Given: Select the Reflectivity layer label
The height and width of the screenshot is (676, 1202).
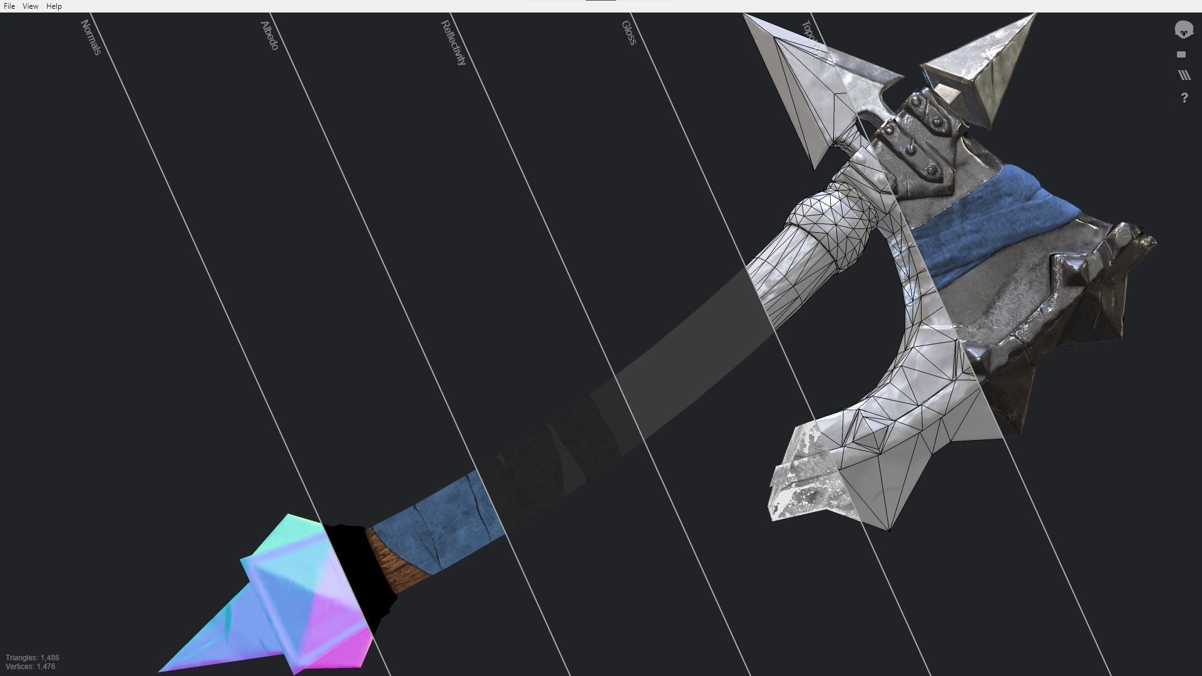Looking at the screenshot, I should [x=454, y=43].
